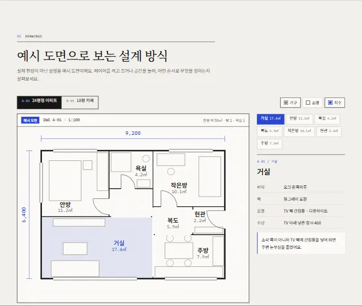Click the 예시 도면 badge

30,120
